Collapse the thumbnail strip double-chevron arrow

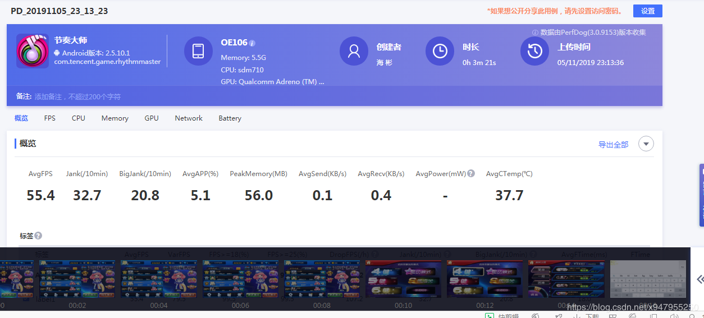tap(700, 279)
